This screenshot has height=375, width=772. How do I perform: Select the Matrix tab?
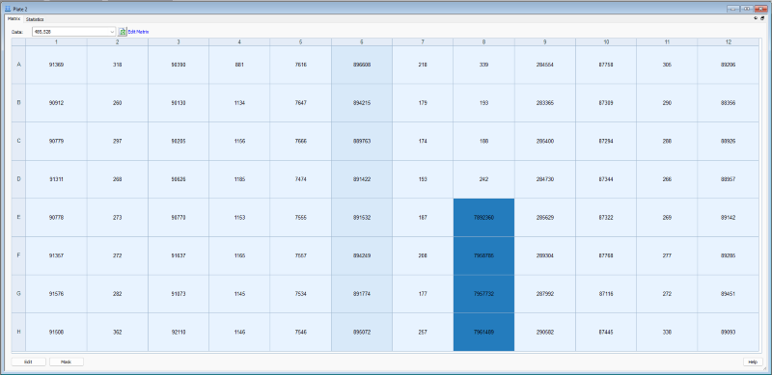[14, 18]
